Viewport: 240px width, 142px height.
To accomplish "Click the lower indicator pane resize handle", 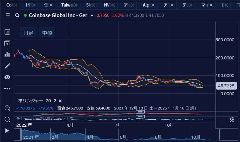I will coord(140,117).
